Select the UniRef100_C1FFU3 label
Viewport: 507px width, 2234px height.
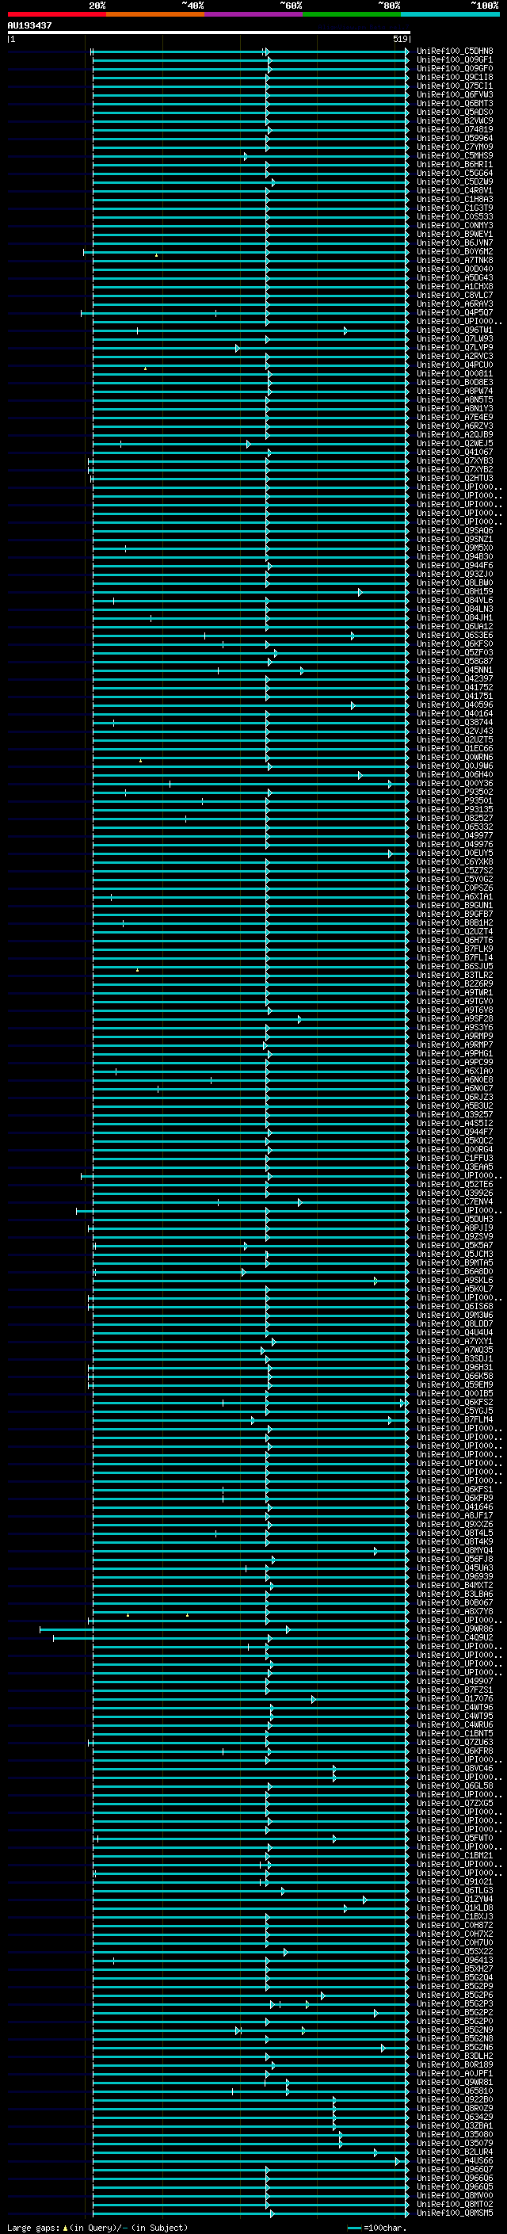point(455,1158)
